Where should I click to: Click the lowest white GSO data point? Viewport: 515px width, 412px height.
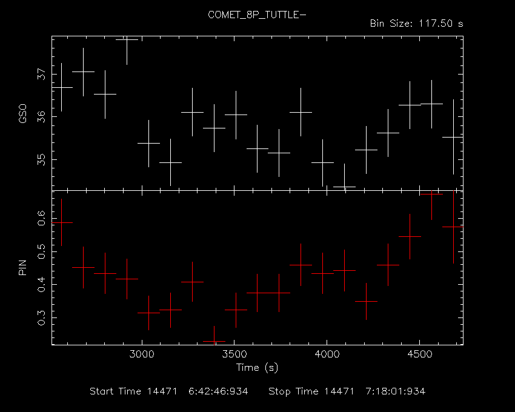point(344,187)
